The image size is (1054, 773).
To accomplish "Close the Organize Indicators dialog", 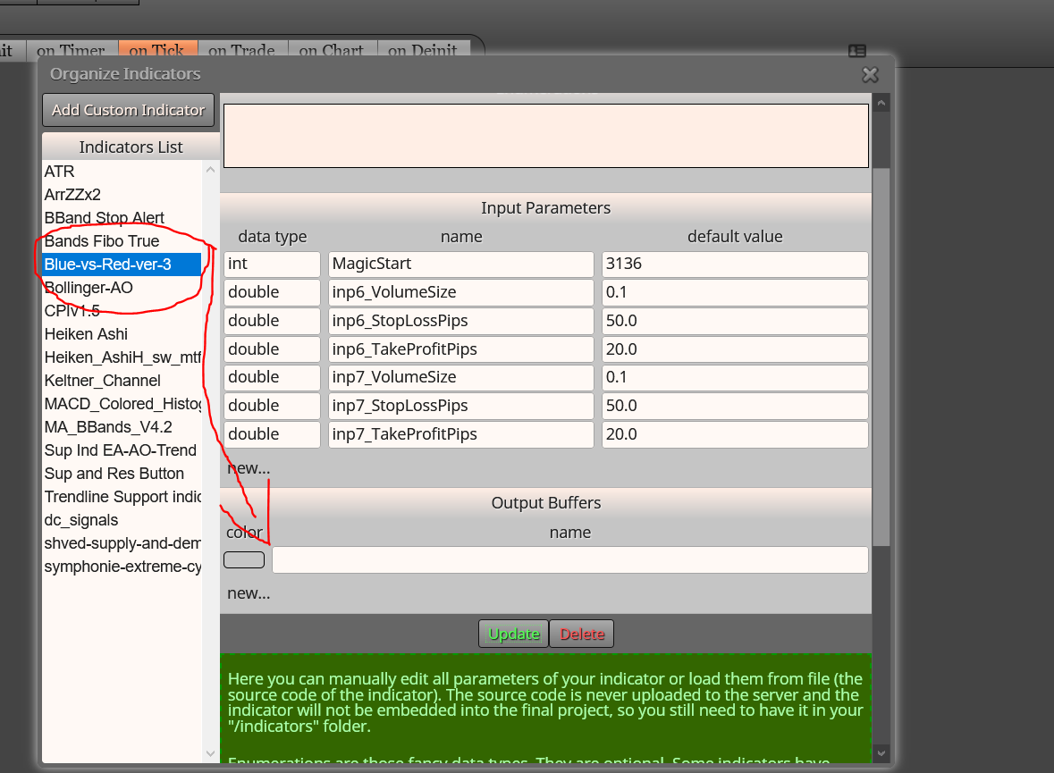I will pyautogui.click(x=870, y=74).
